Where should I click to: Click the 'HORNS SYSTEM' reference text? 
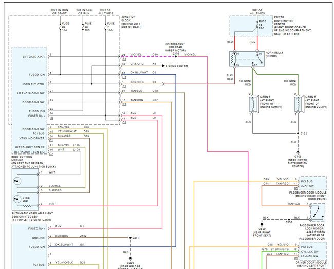(x=177, y=66)
